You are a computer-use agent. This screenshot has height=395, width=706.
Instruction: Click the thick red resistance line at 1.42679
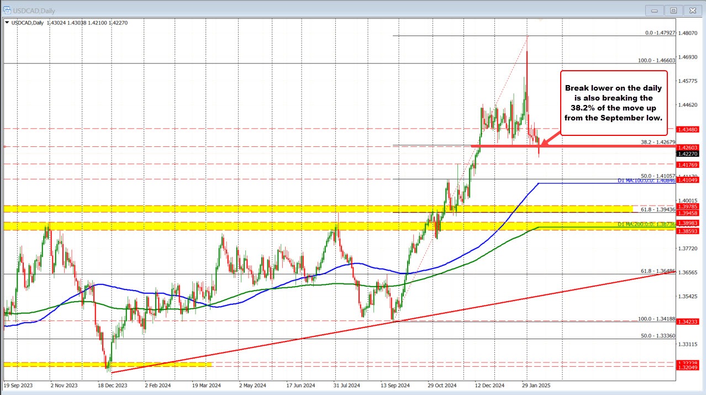(x=497, y=146)
